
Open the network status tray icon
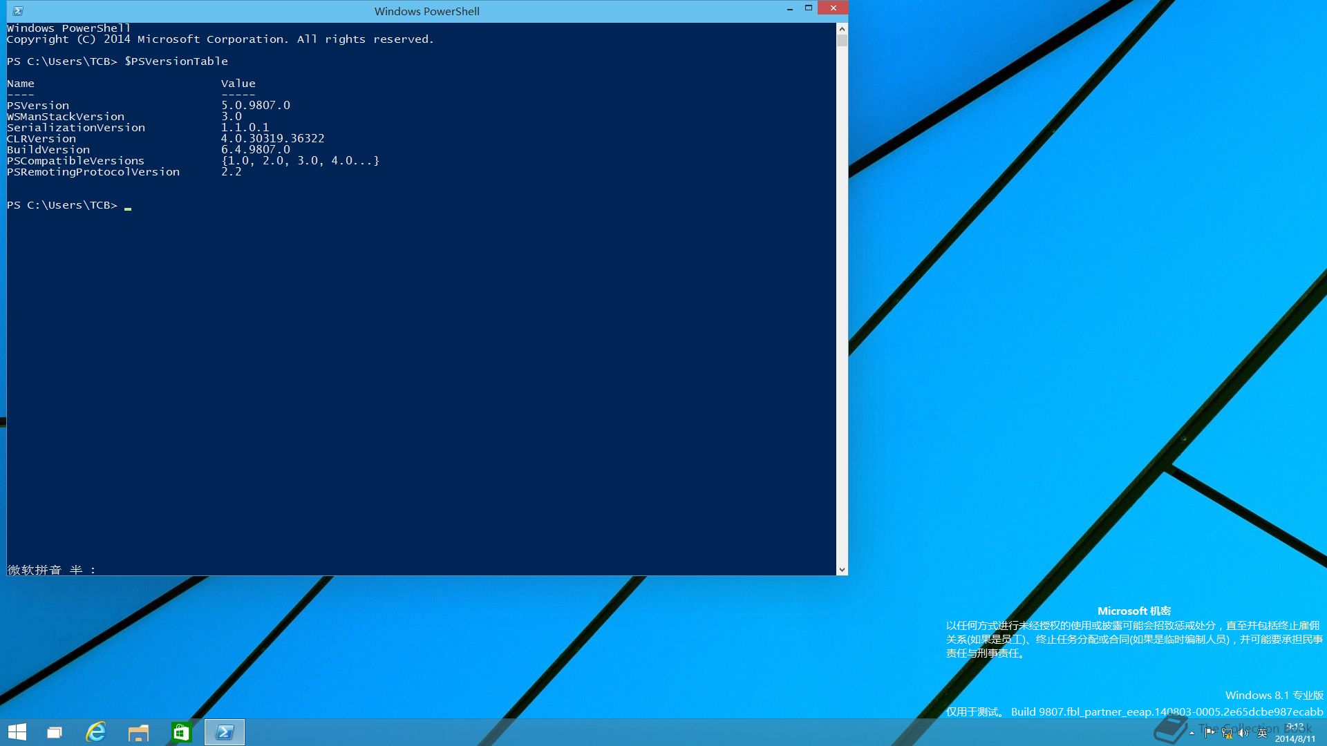1227,733
